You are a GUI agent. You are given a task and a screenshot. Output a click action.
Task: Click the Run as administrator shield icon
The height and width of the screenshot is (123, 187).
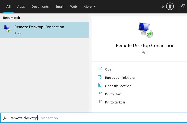point(100,77)
